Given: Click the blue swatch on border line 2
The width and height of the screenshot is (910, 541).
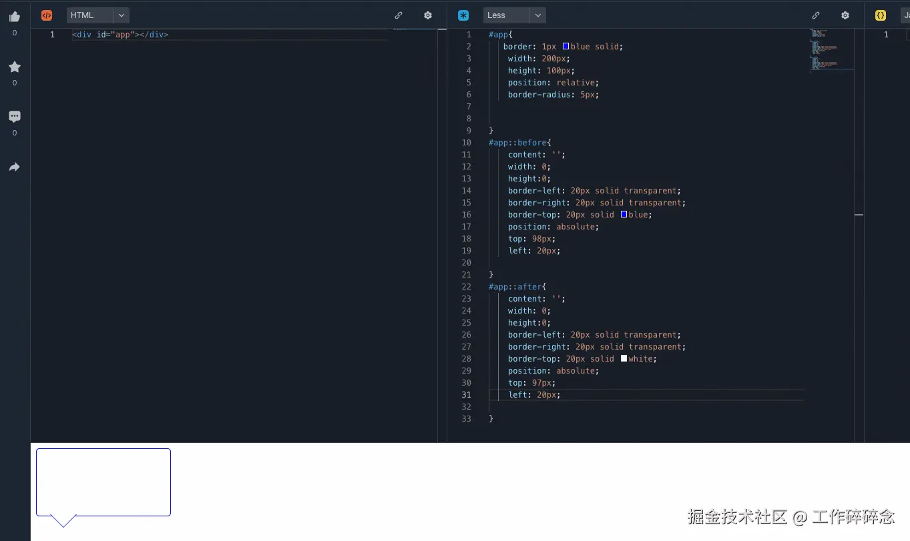Looking at the screenshot, I should tap(565, 46).
